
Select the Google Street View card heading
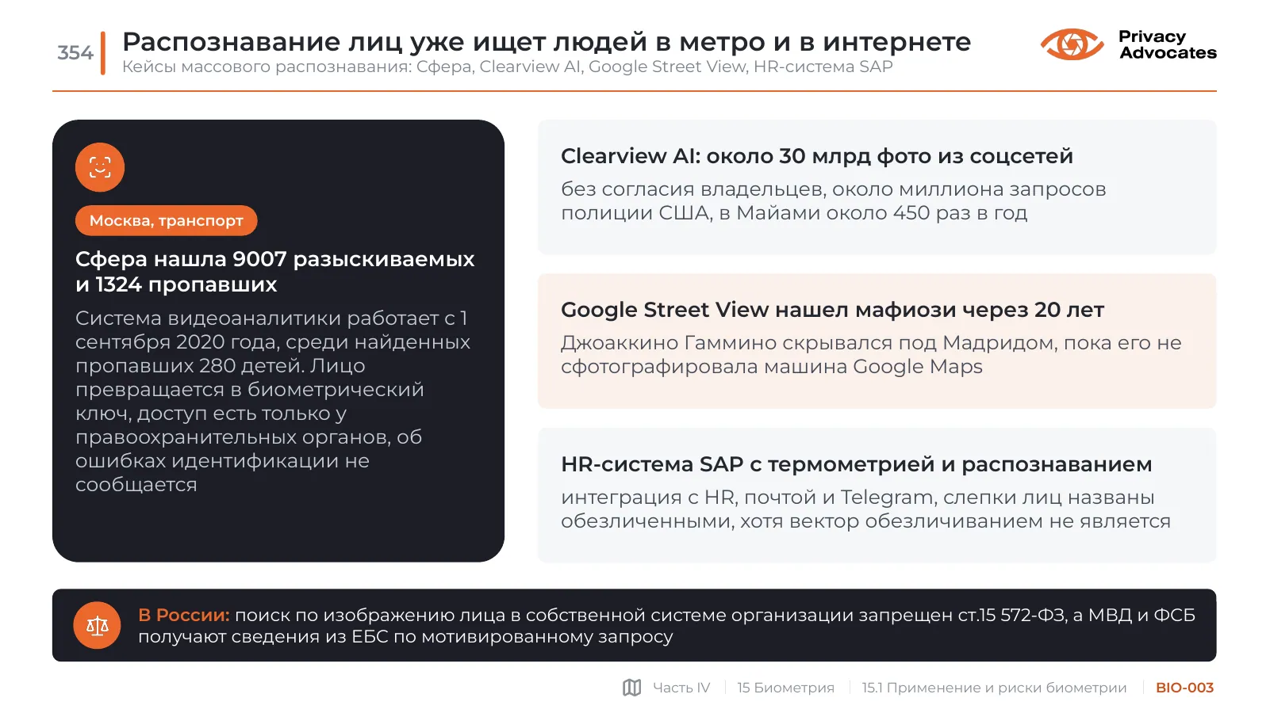(x=832, y=310)
